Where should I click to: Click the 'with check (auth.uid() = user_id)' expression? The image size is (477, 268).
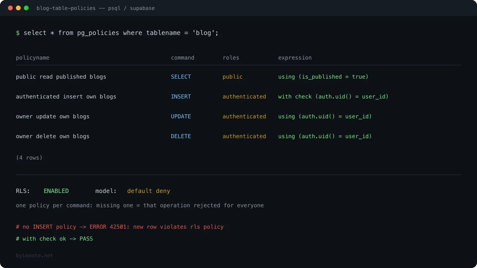coord(334,96)
